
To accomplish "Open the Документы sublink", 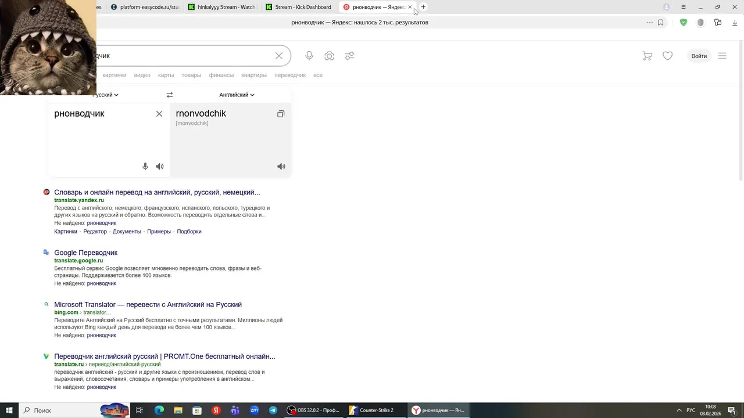I will (127, 232).
